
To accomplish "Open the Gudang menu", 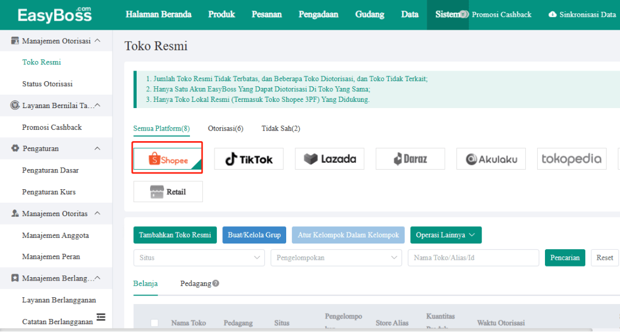I will (370, 15).
